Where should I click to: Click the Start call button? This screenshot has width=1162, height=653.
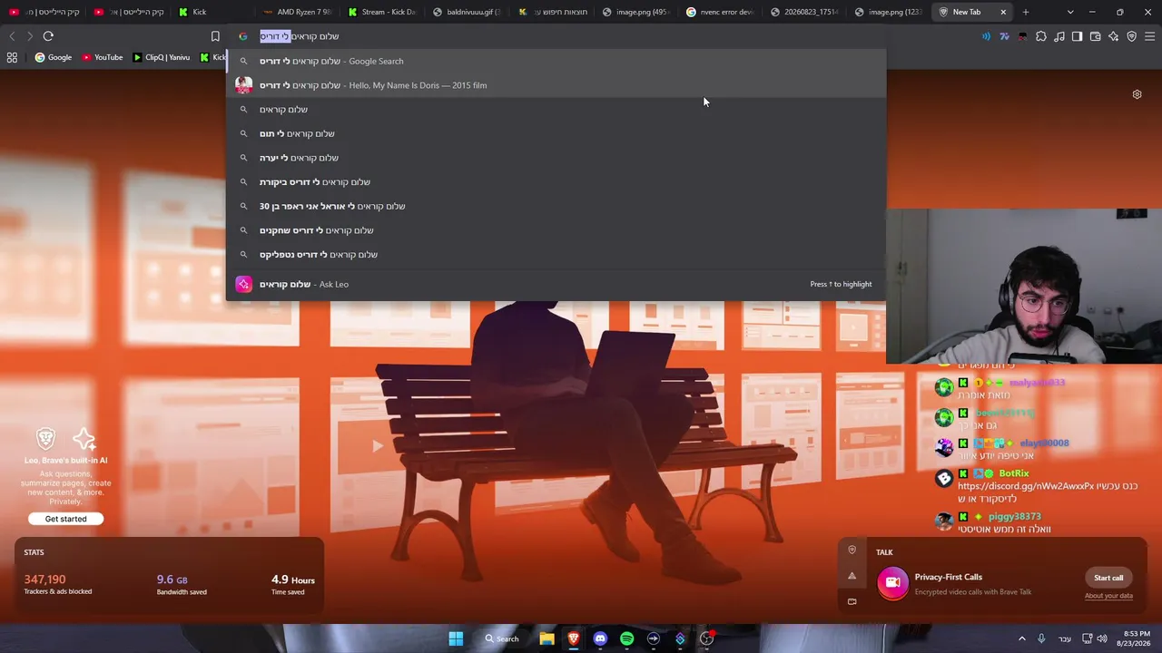(x=1108, y=578)
